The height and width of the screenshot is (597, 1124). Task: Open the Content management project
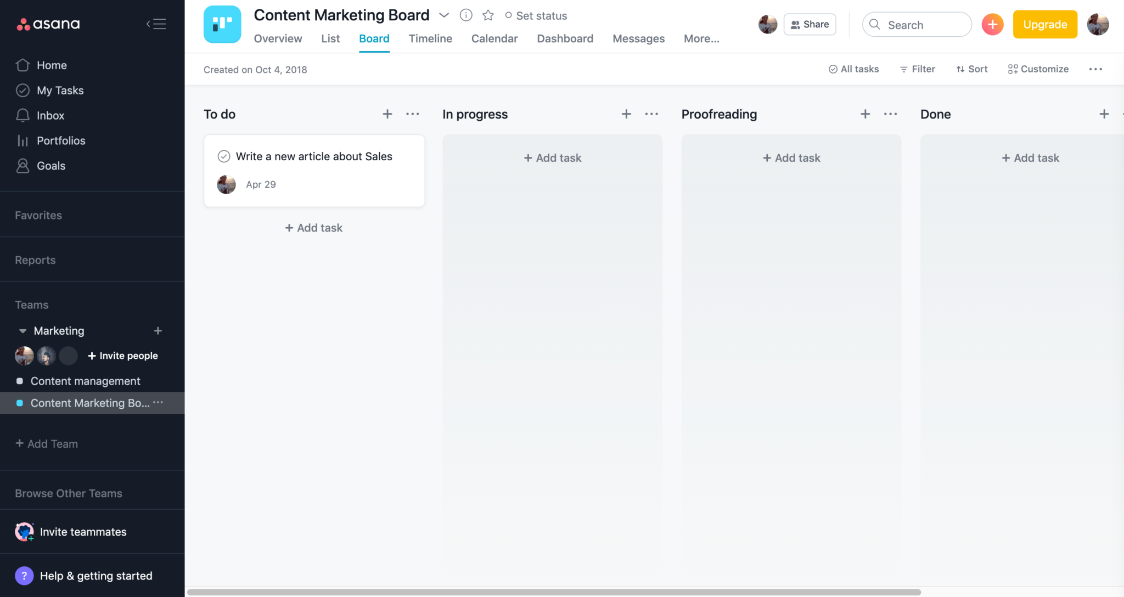[86, 381]
